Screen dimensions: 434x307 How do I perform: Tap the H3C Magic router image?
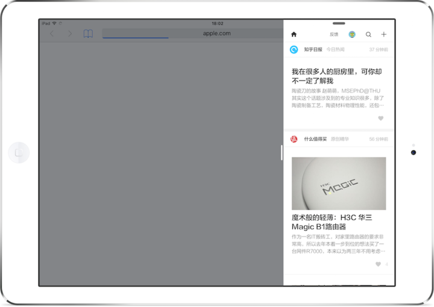click(x=339, y=184)
